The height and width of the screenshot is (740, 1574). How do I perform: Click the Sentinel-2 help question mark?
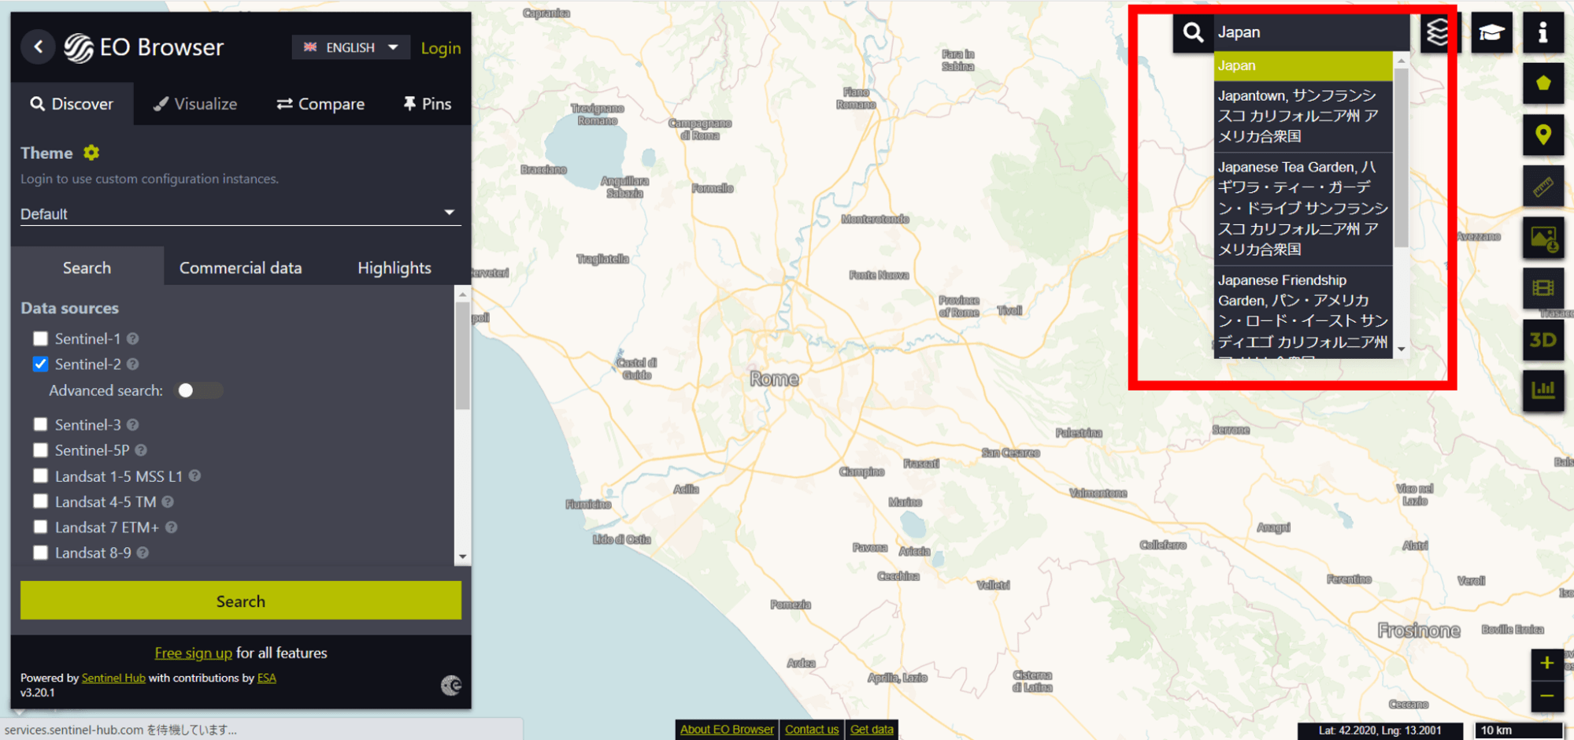click(133, 364)
